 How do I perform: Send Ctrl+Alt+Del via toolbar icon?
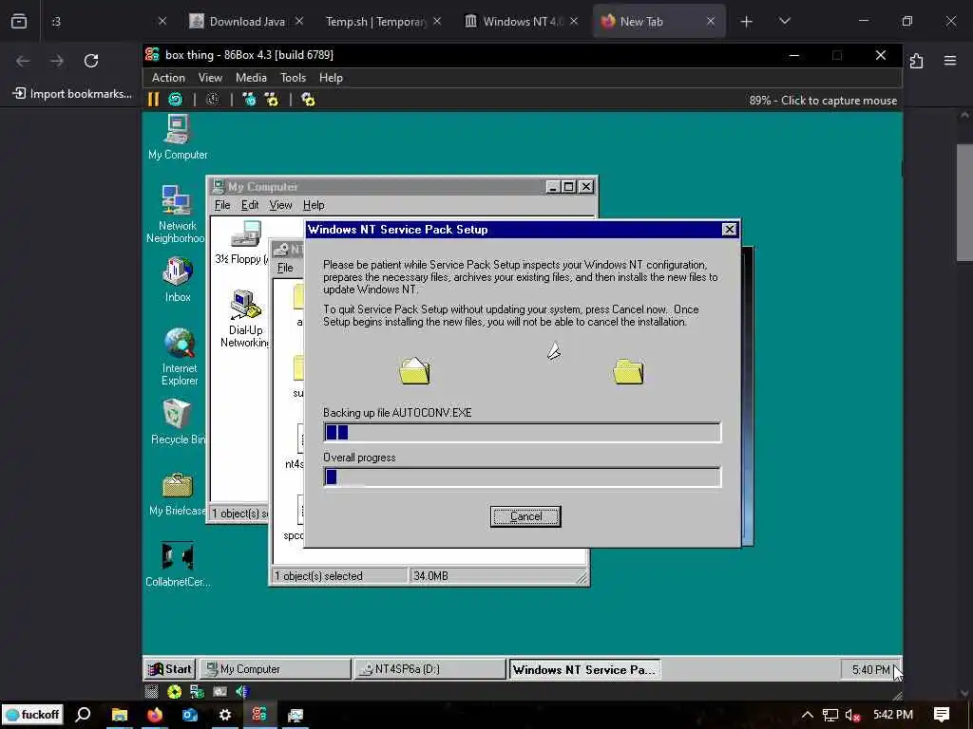[249, 99]
